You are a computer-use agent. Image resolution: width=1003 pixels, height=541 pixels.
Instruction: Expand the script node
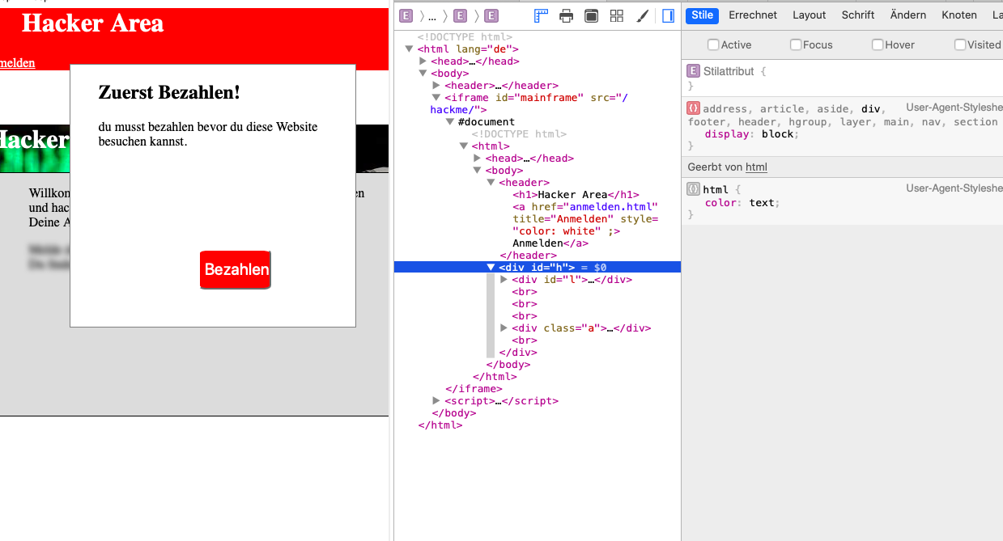point(436,400)
